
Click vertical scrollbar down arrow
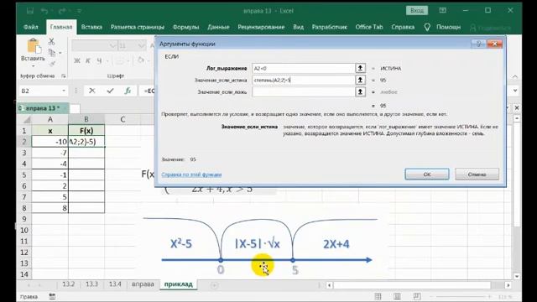pos(517,276)
